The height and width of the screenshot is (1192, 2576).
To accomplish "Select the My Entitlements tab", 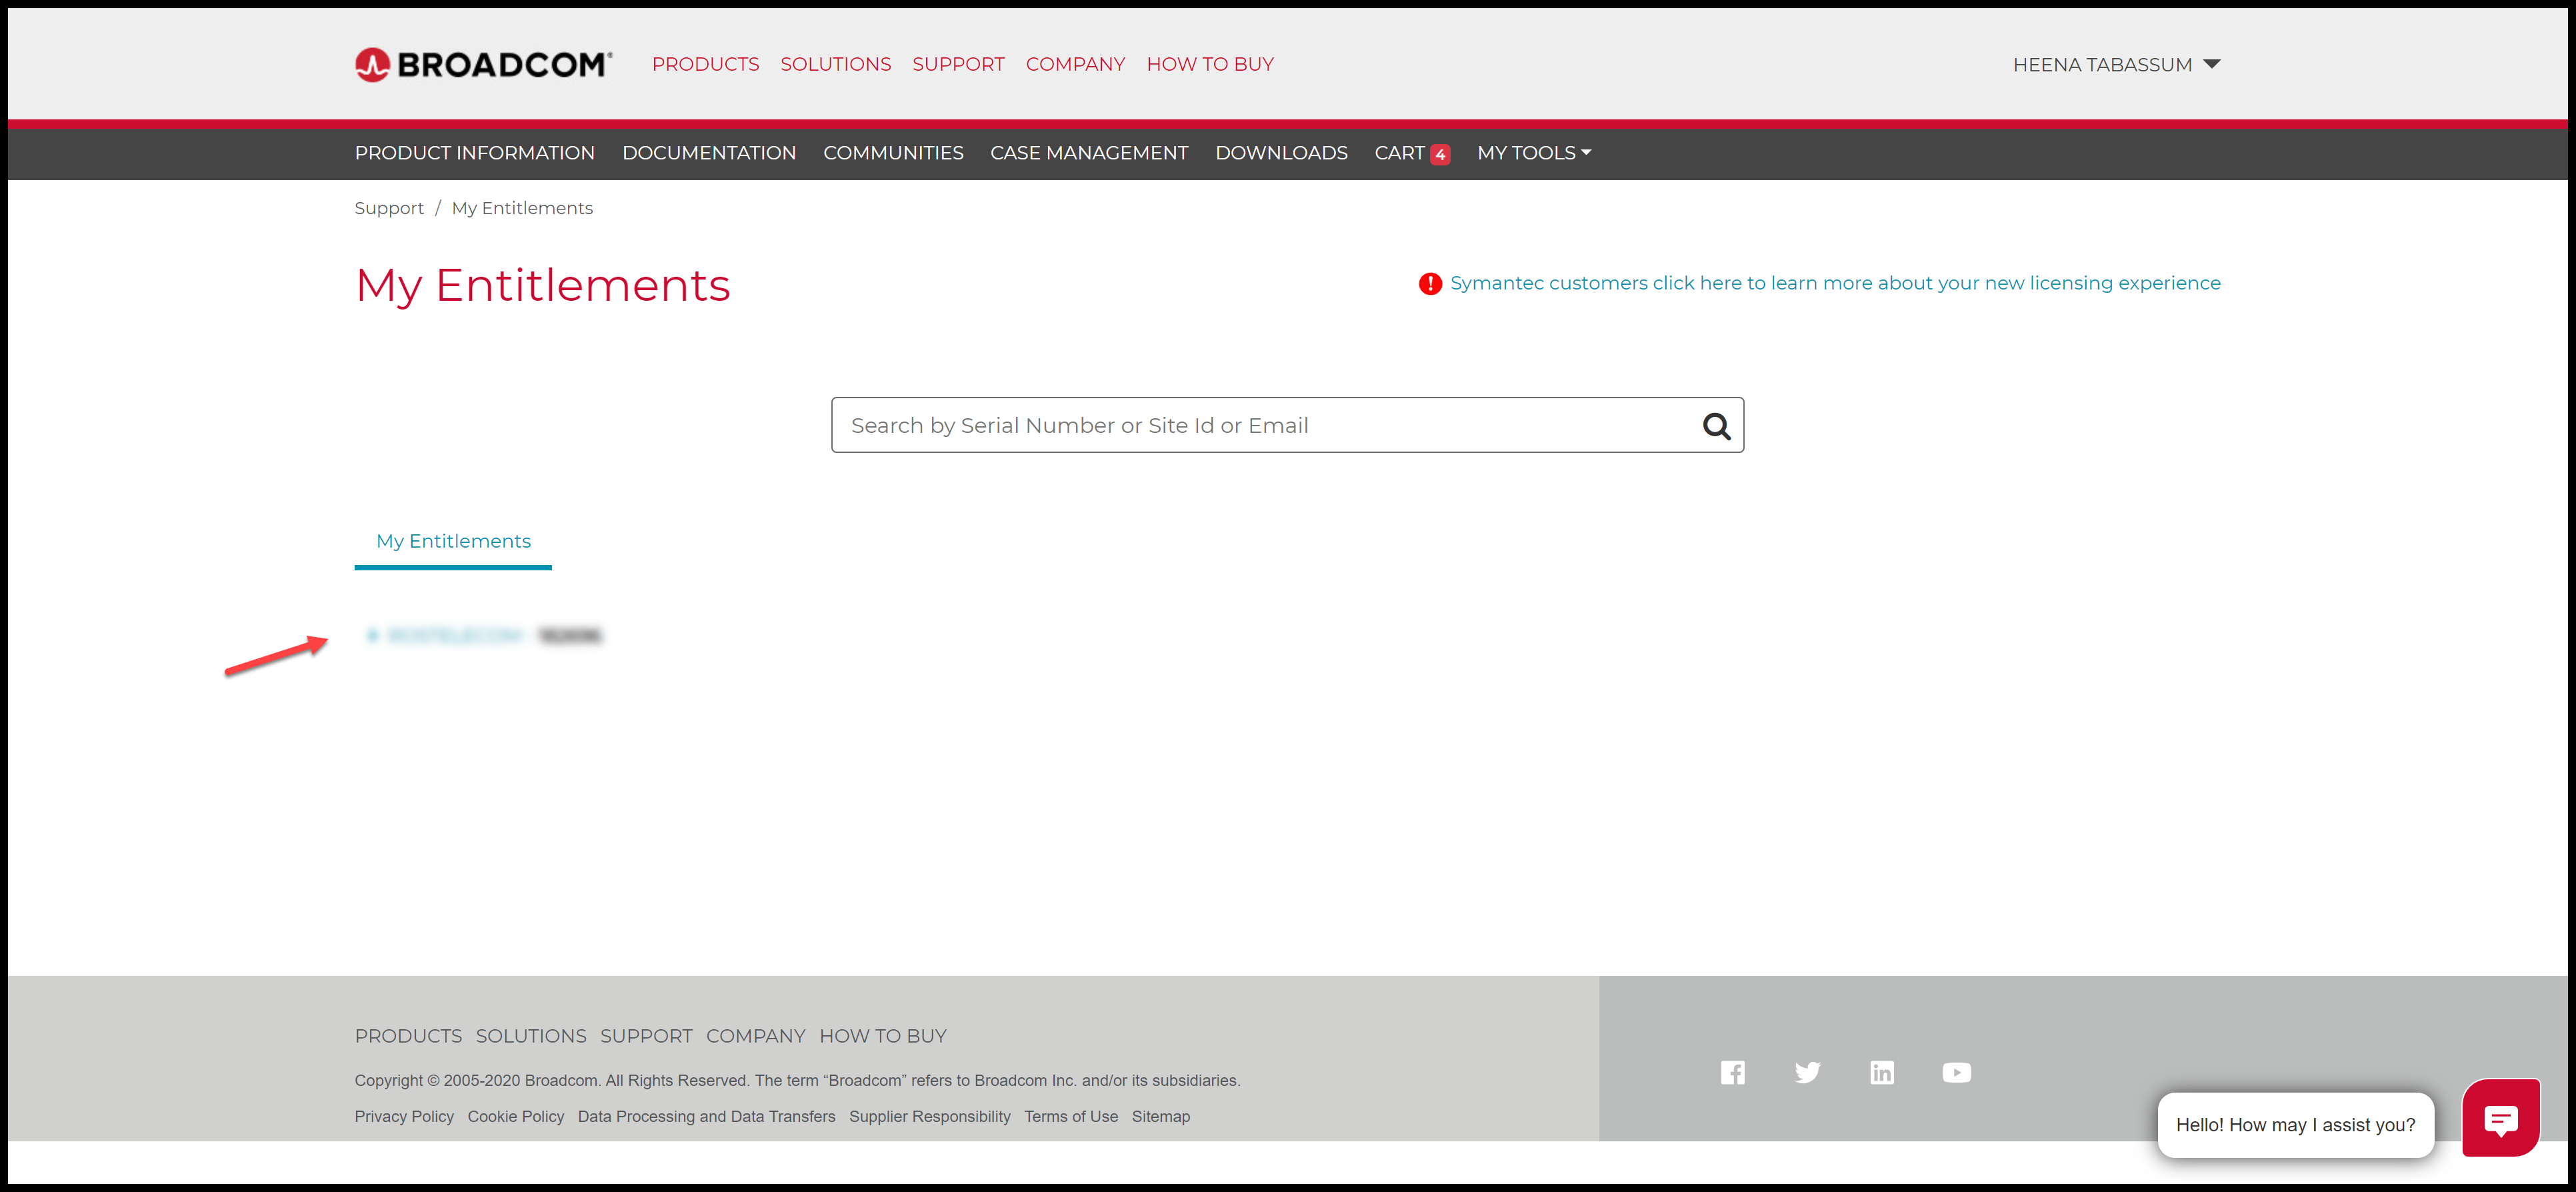I will pyautogui.click(x=453, y=542).
